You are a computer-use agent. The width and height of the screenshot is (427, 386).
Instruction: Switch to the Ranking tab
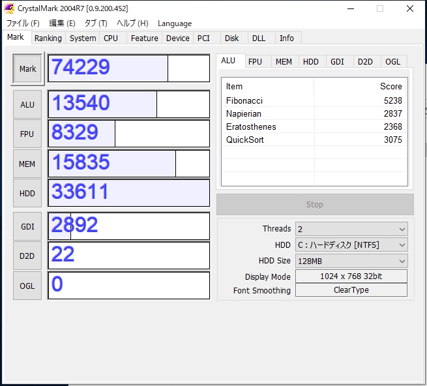click(48, 38)
